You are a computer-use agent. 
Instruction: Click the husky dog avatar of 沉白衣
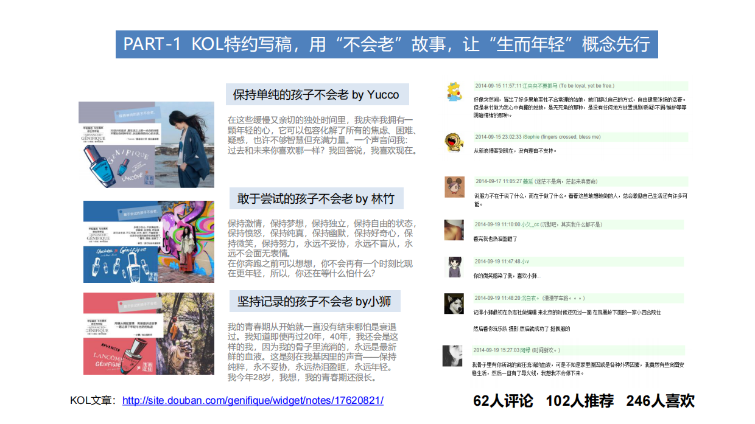[x=454, y=304]
